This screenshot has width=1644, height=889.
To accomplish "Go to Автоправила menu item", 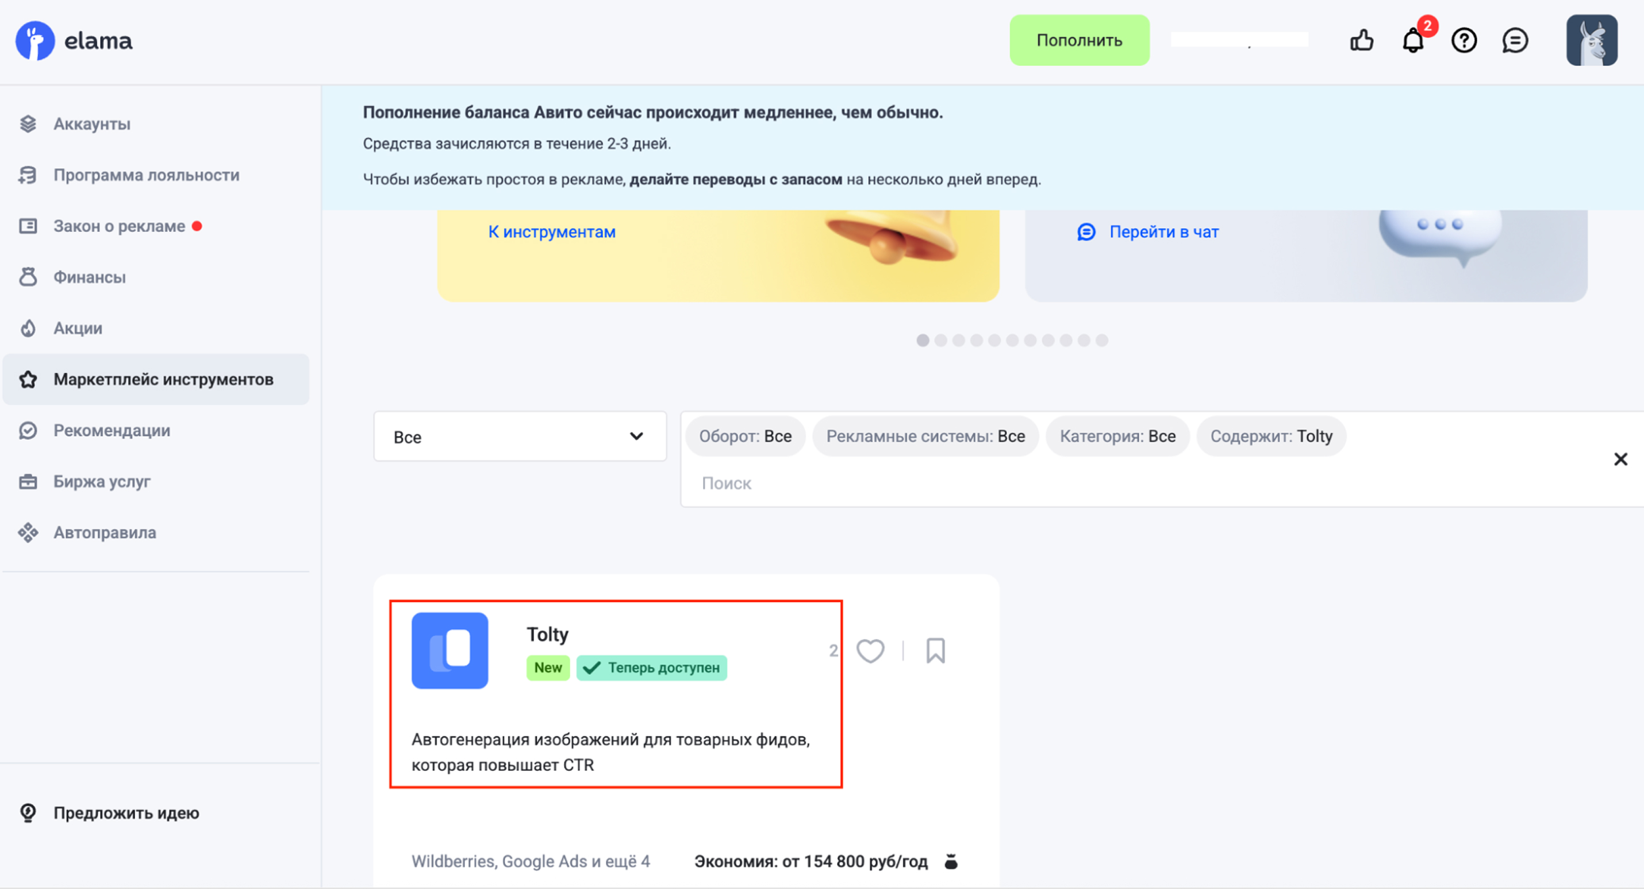I will click(105, 532).
